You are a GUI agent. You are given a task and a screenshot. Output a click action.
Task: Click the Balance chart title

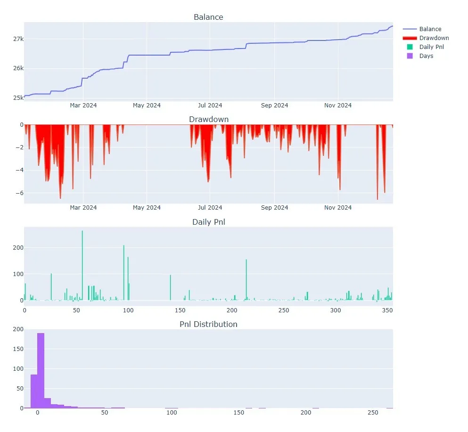click(208, 17)
